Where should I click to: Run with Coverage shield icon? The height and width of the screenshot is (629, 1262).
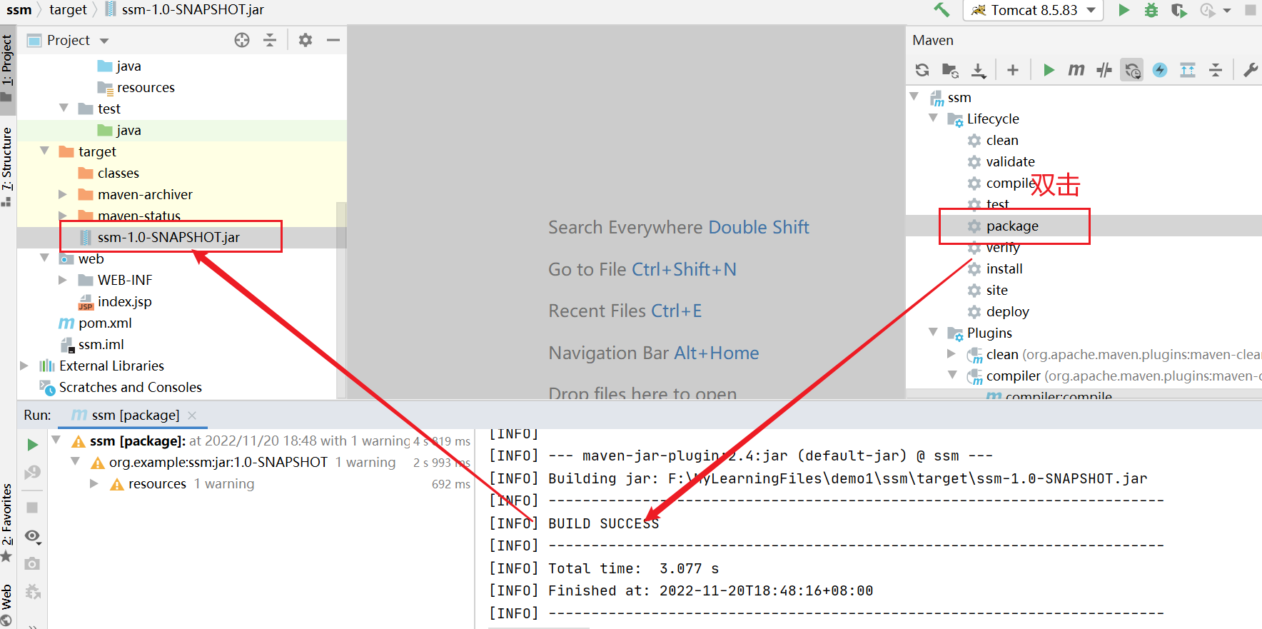(x=1179, y=10)
